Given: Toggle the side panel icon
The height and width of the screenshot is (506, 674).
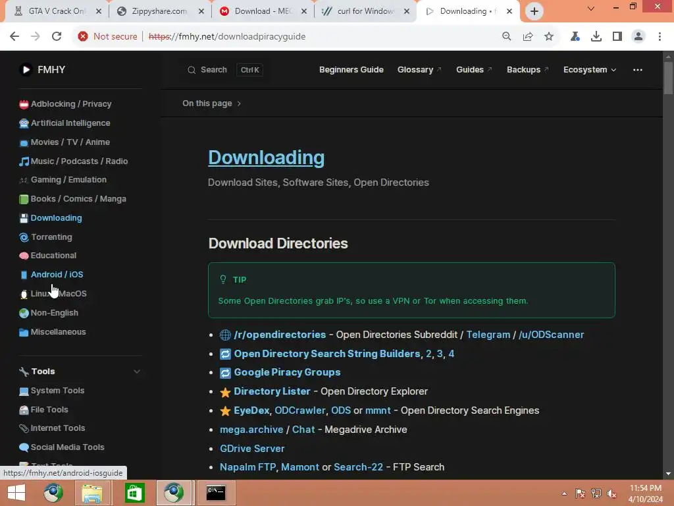Looking at the screenshot, I should [617, 37].
